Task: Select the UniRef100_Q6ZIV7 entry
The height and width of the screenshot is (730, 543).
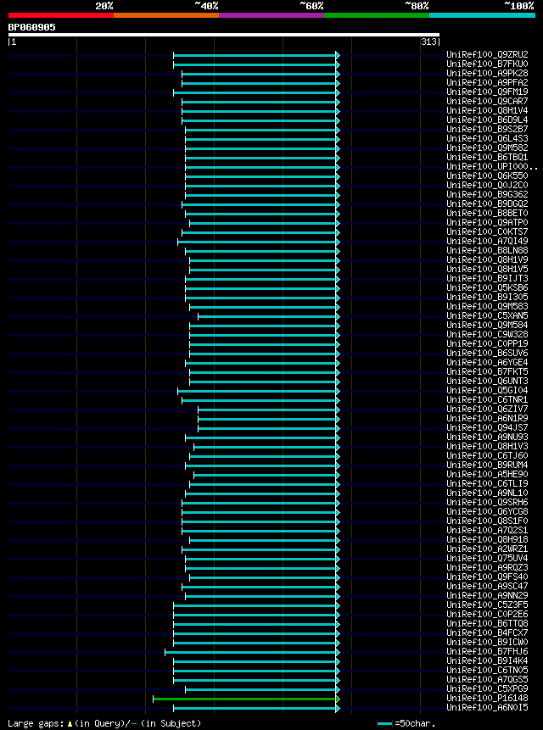Action: point(487,409)
